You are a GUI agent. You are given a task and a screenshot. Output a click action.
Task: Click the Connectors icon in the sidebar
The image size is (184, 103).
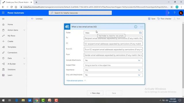coord(3,53)
